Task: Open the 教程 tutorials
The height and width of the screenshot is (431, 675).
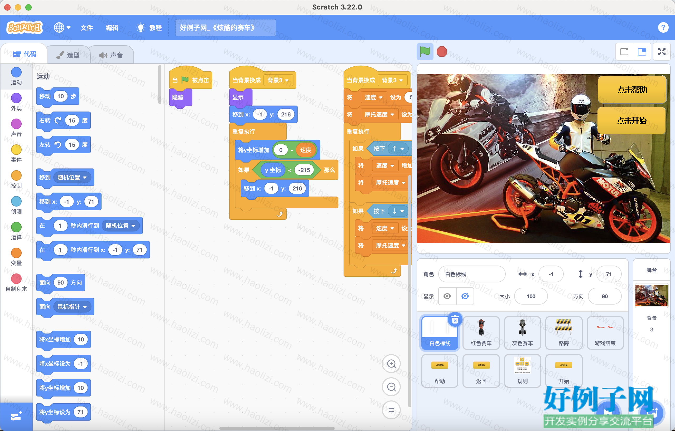Action: tap(149, 27)
